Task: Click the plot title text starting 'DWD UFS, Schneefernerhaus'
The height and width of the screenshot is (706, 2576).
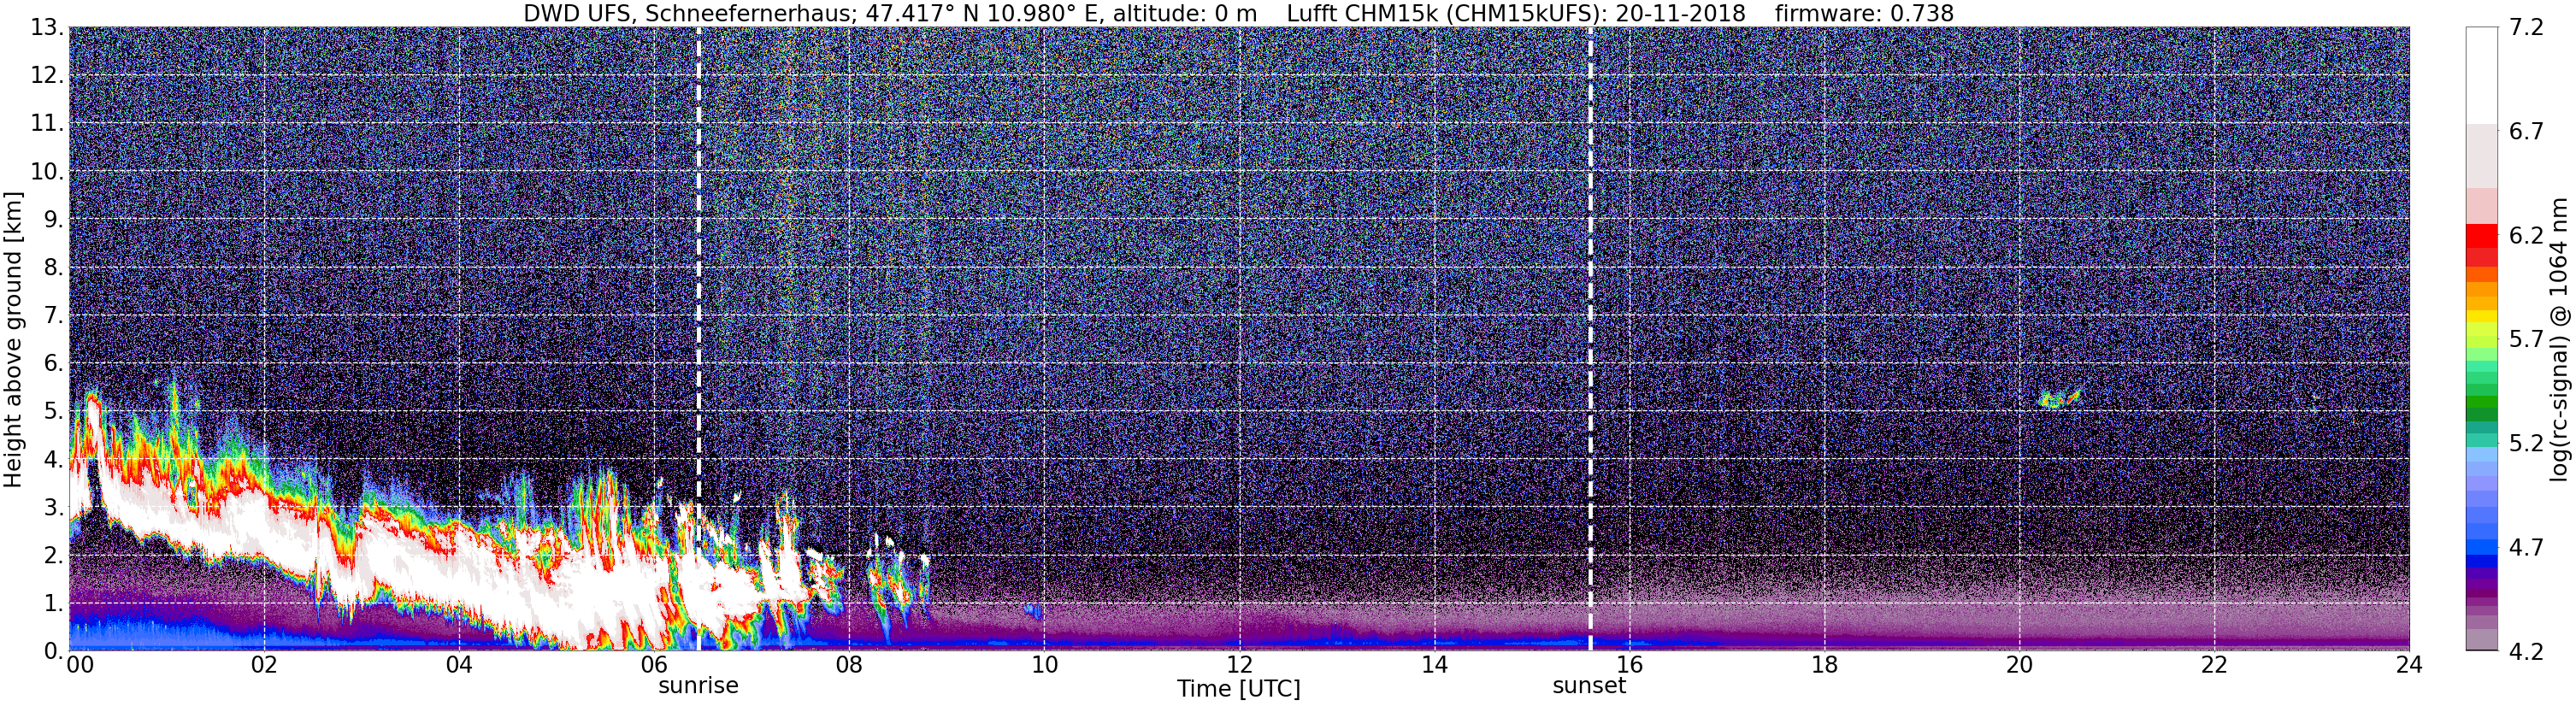Action: pos(1238,13)
